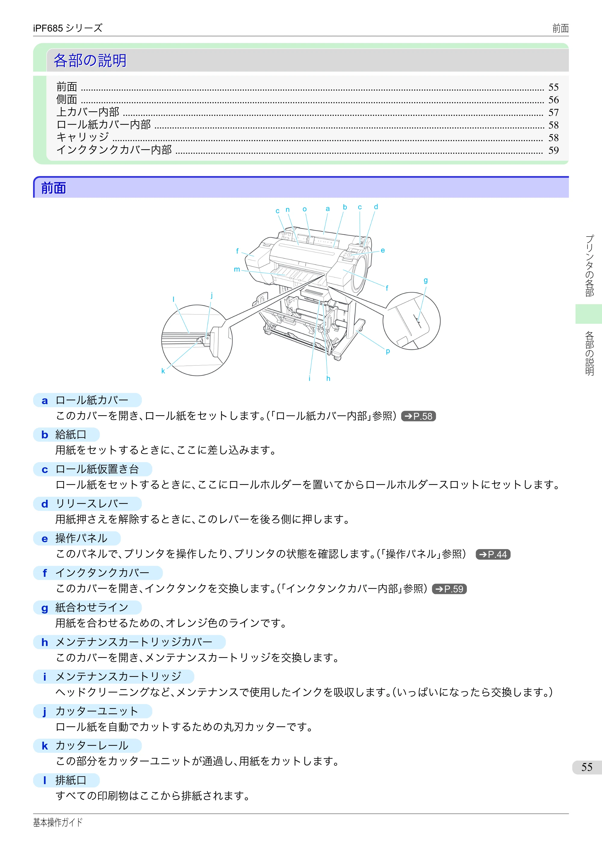Open the 上カバー内部 contents entry
The height and width of the screenshot is (850, 602).
(x=307, y=112)
